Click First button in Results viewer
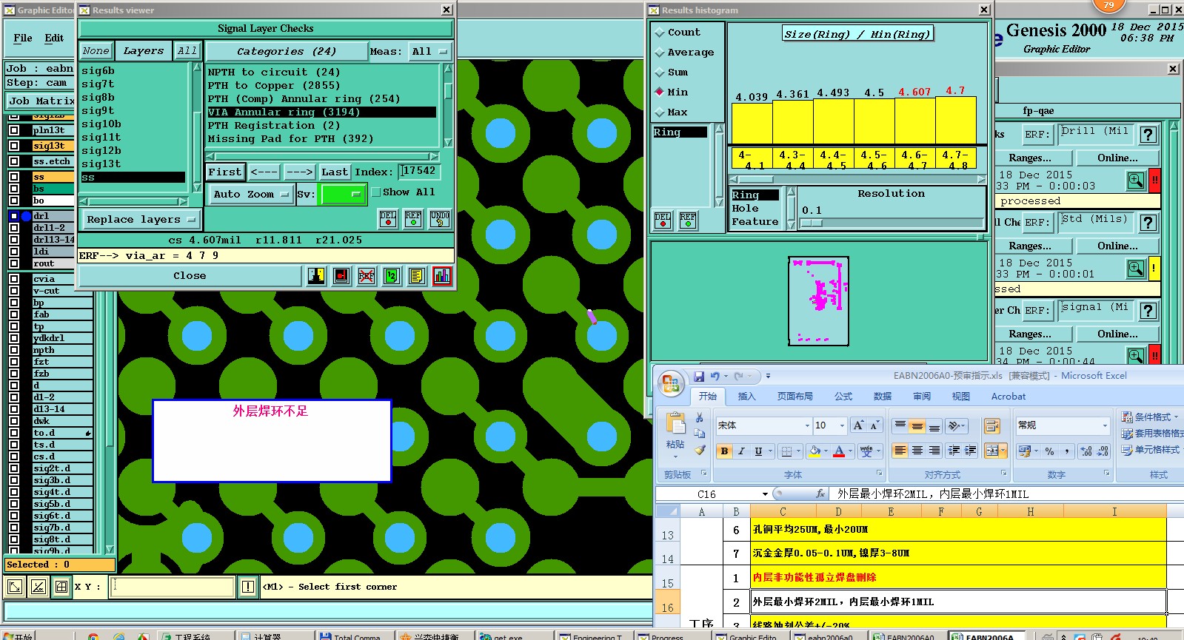This screenshot has width=1184, height=640. click(x=224, y=172)
